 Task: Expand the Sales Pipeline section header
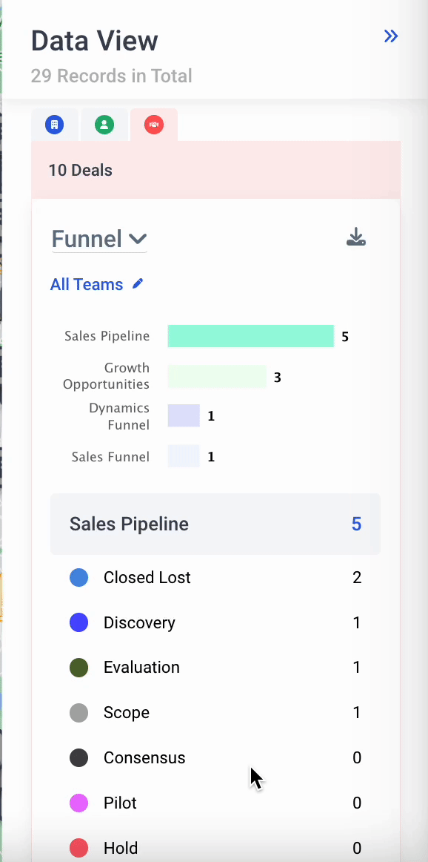[x=215, y=524]
